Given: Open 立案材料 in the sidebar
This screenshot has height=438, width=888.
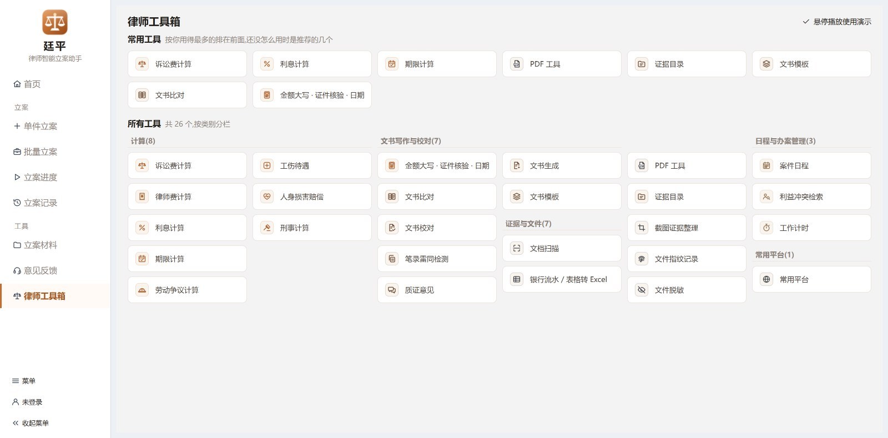Looking at the screenshot, I should tap(55, 245).
